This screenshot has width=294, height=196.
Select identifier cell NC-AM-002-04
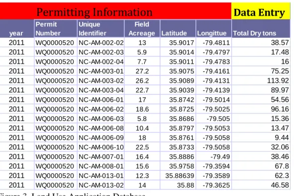pyautogui.click(x=100, y=62)
